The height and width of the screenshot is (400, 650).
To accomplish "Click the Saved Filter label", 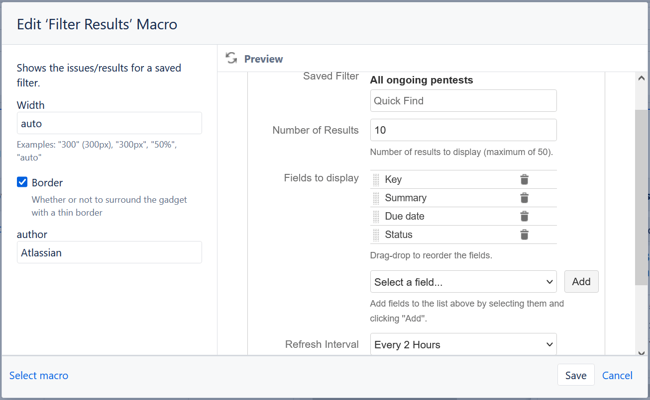I will [330, 76].
